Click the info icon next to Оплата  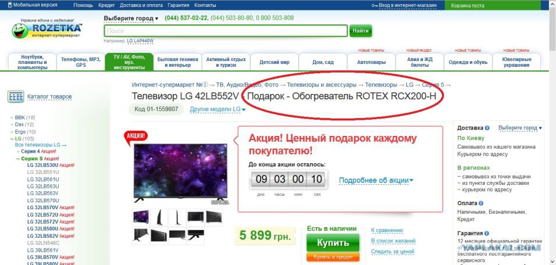[x=481, y=203]
